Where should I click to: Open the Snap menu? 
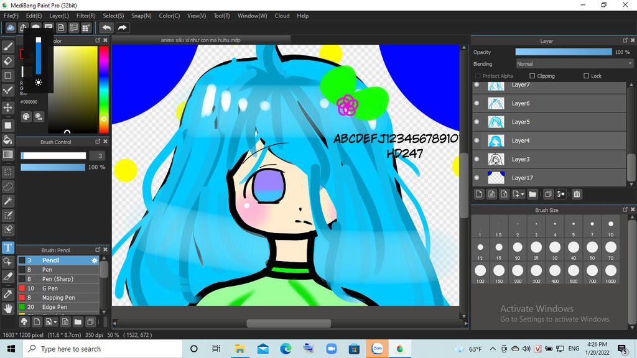[x=141, y=16]
